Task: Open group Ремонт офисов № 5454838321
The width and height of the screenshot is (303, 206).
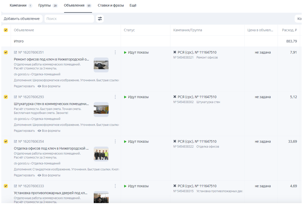Action: click(x=196, y=57)
